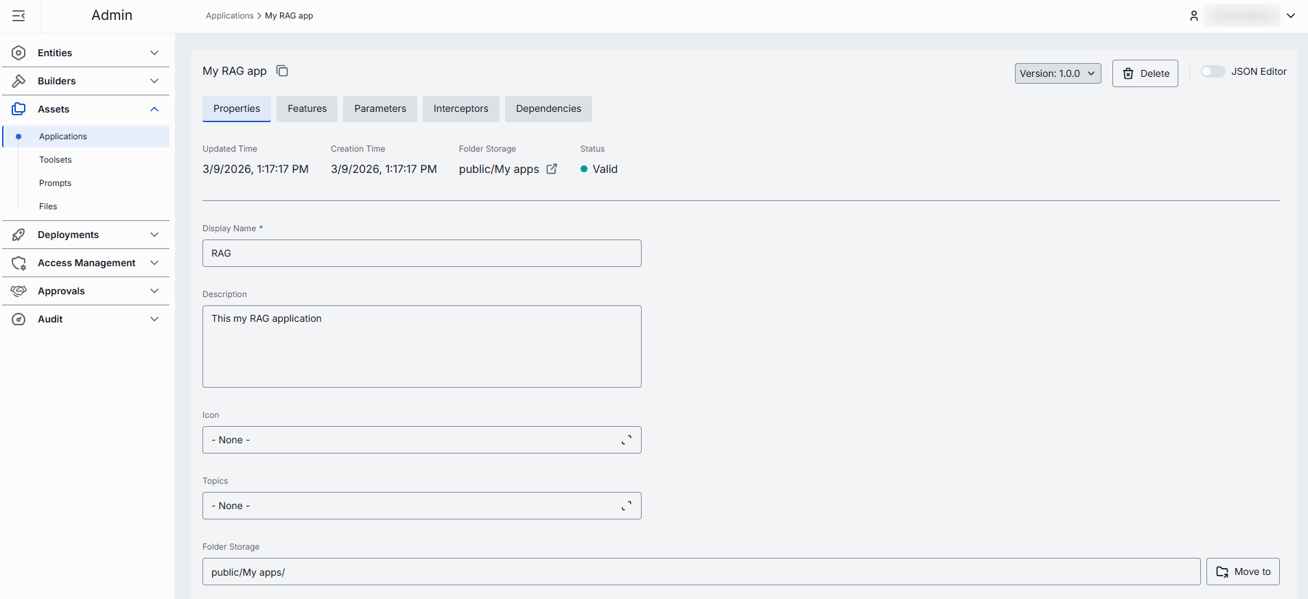The image size is (1308, 599).
Task: Click the Builders hammer icon
Action: [19, 81]
